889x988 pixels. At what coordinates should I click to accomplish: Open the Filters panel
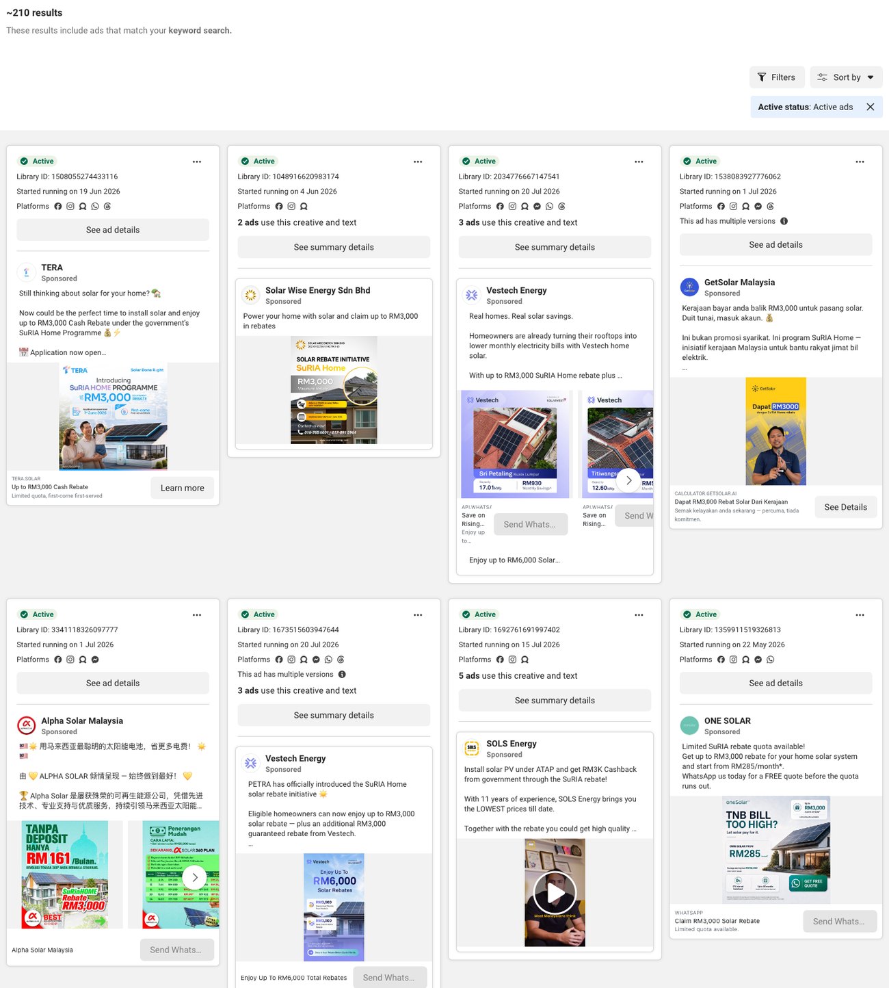pyautogui.click(x=777, y=77)
